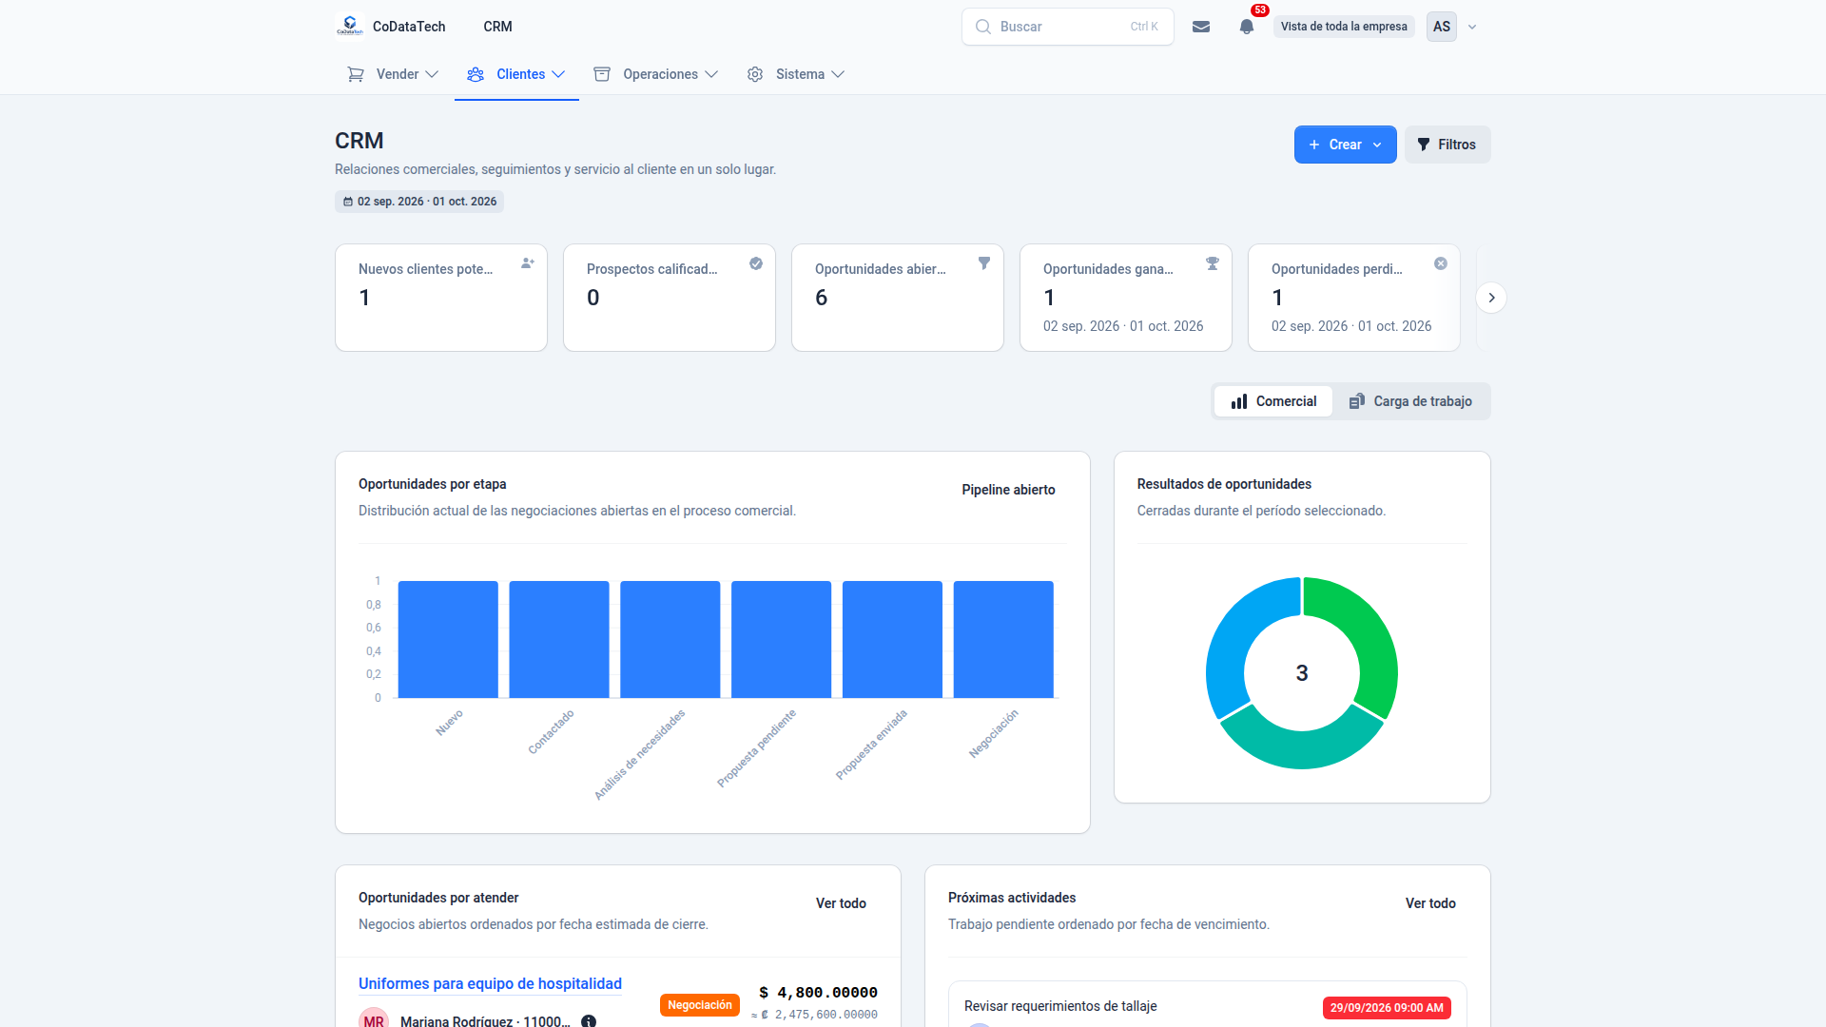This screenshot has height=1027, width=1826.
Task: Click the trophy icon on Oportunidades ganadas card
Action: pos(1213,263)
